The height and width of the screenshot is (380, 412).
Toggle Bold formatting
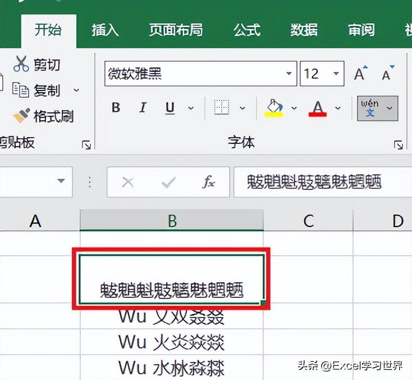coord(116,107)
